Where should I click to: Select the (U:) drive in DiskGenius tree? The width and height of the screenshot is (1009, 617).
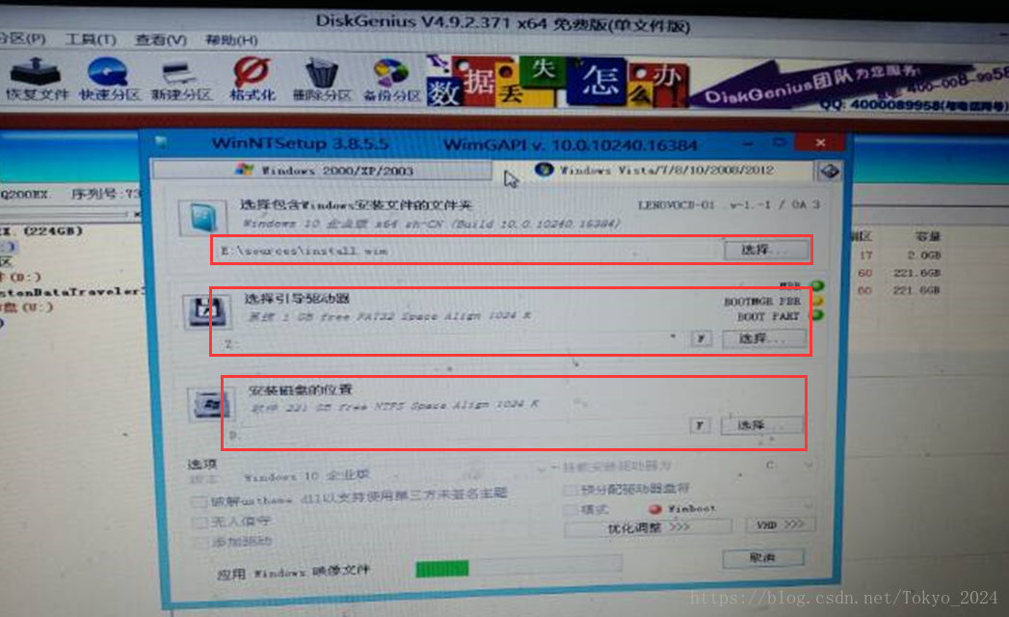pyautogui.click(x=27, y=308)
